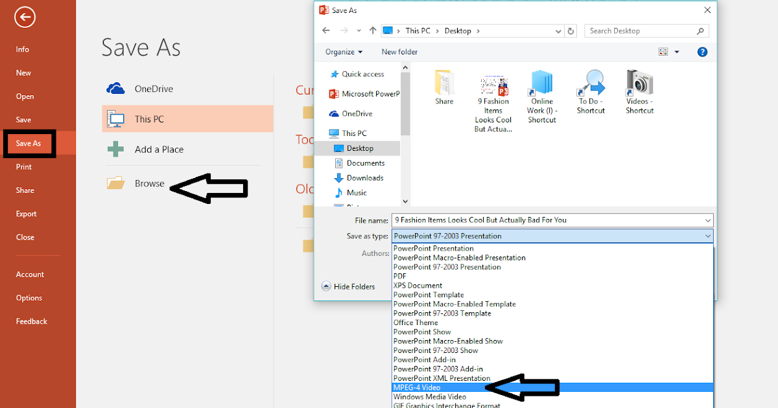Refresh the Desktop folder view
Viewport: 778px width, 408px height.
571,30
